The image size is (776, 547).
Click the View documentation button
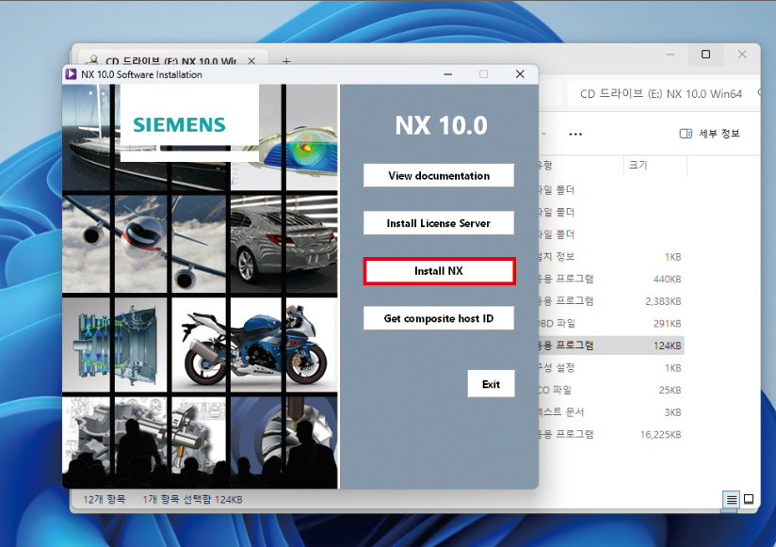coord(439,175)
